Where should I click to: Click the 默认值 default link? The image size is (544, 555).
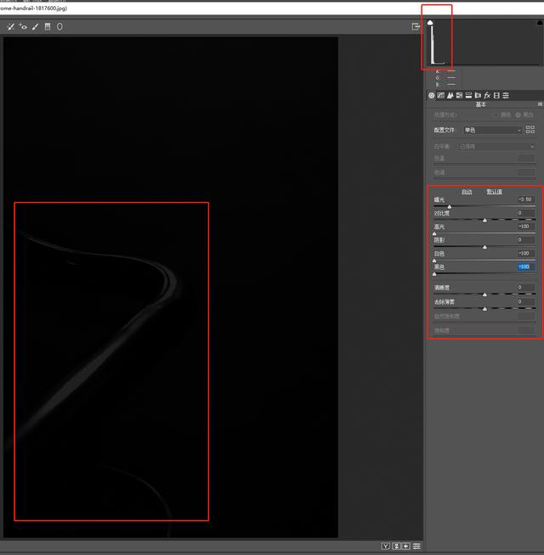pyautogui.click(x=494, y=192)
